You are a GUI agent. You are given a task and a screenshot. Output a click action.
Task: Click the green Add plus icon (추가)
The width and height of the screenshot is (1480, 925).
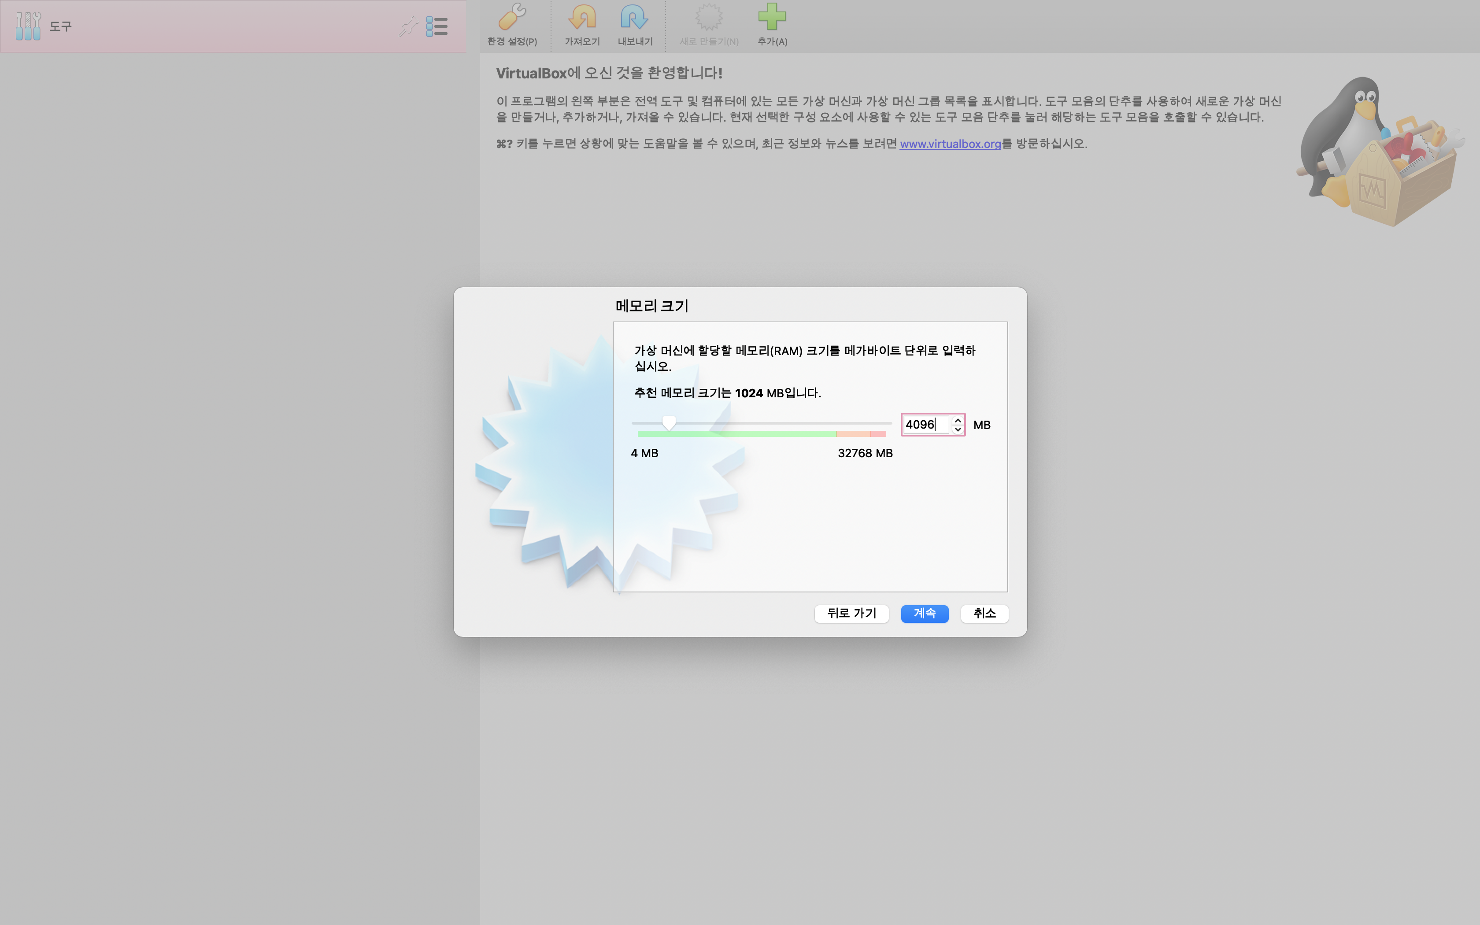pos(772,17)
